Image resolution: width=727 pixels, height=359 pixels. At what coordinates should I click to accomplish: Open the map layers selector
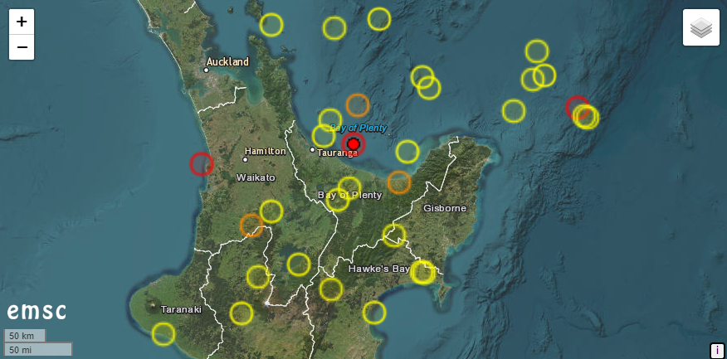coord(700,27)
